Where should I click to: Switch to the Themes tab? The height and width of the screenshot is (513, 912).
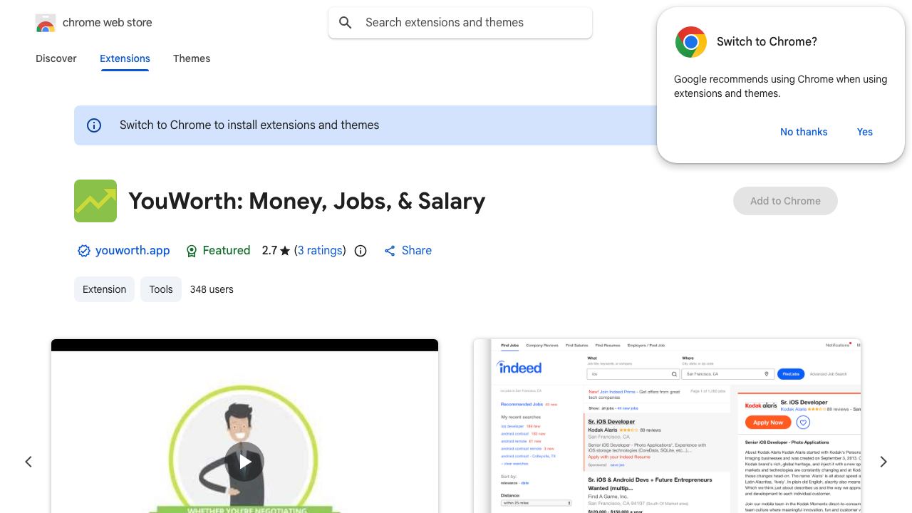(192, 58)
